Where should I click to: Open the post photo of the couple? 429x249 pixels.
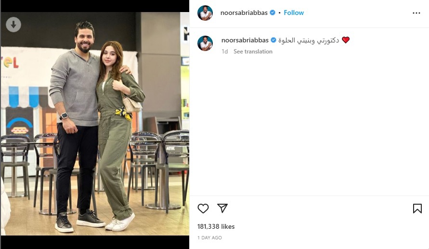pyautogui.click(x=95, y=123)
